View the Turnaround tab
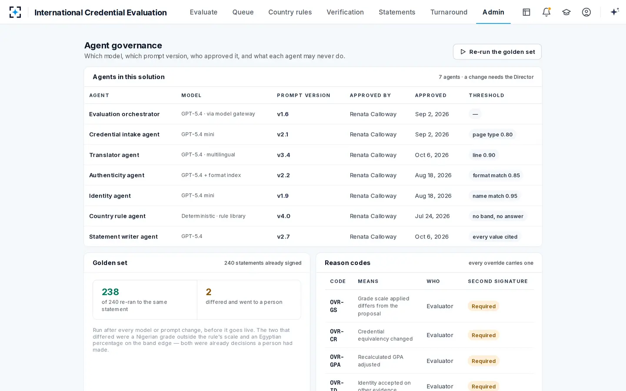 pos(449,12)
